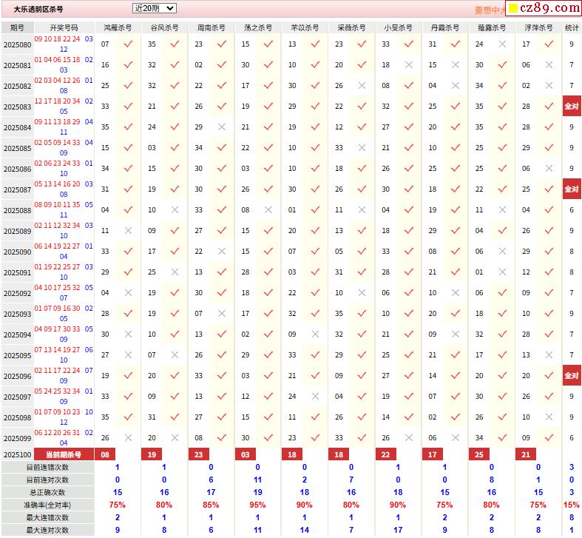Click the X mark in 荡之杀号 for 2025088
The height and width of the screenshot is (538, 582).
(268, 210)
